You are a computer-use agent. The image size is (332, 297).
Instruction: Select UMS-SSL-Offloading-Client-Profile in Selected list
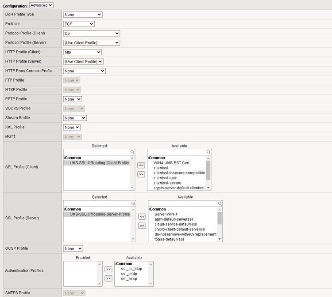coord(99,163)
